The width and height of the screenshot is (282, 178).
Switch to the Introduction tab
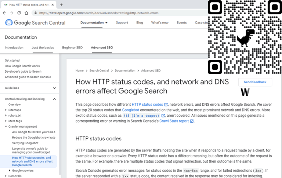click(14, 48)
